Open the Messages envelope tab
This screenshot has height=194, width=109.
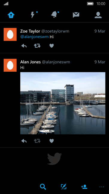76,15
